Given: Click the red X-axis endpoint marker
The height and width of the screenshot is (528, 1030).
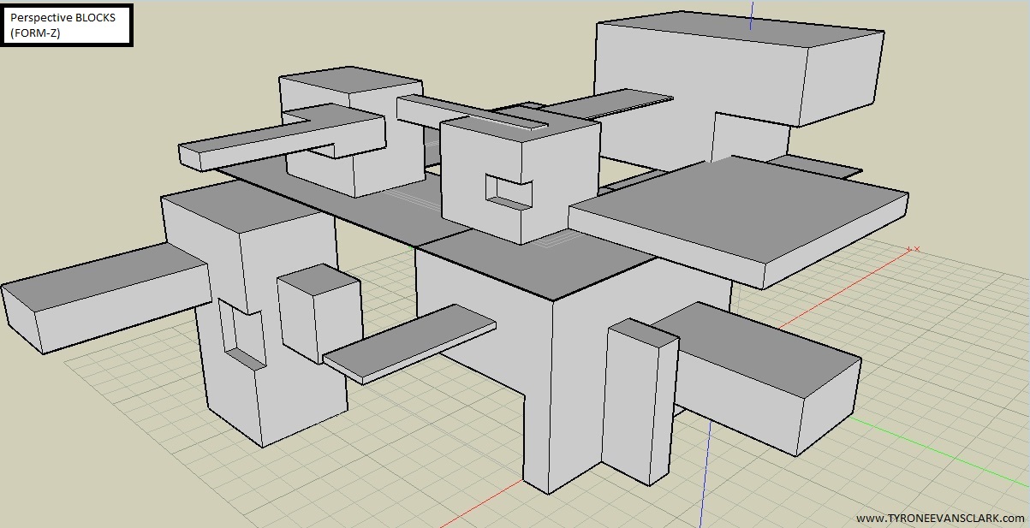Looking at the screenshot, I should click(x=916, y=249).
